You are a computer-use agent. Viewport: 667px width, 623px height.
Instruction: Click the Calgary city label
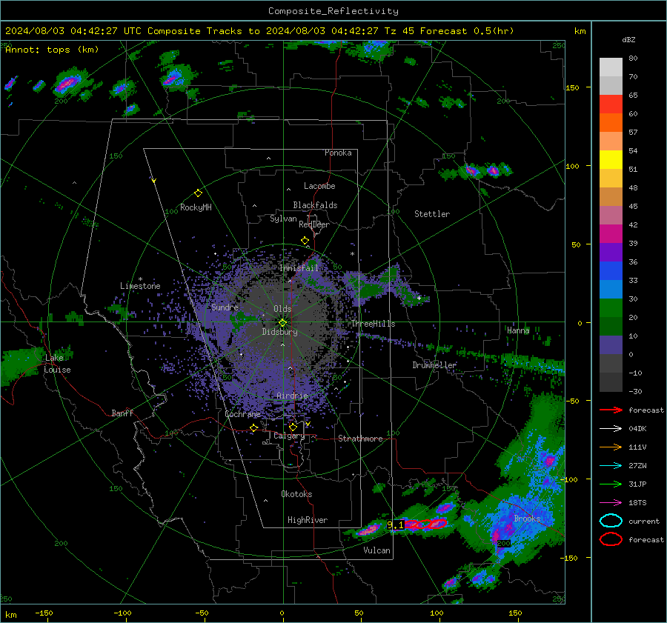289,436
